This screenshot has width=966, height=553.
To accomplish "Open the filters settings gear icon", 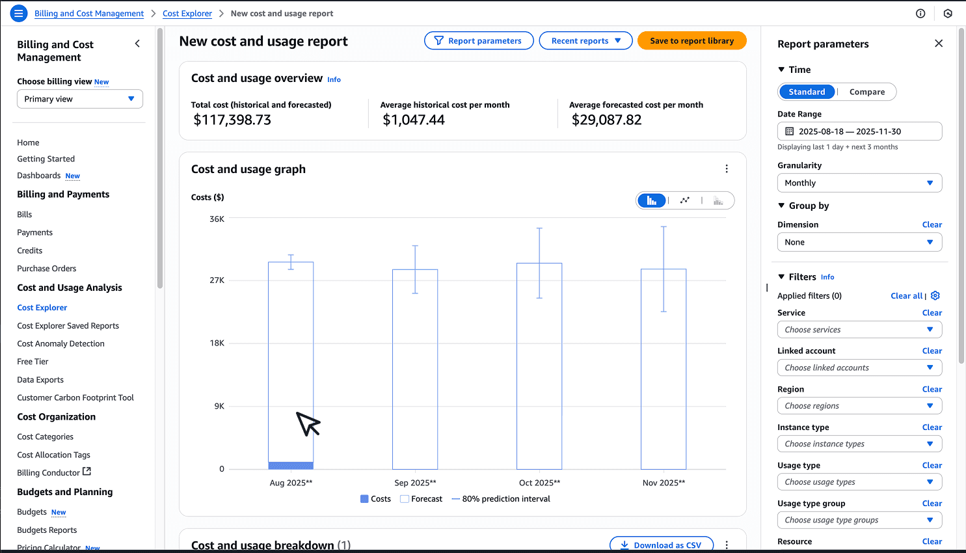I will [935, 295].
